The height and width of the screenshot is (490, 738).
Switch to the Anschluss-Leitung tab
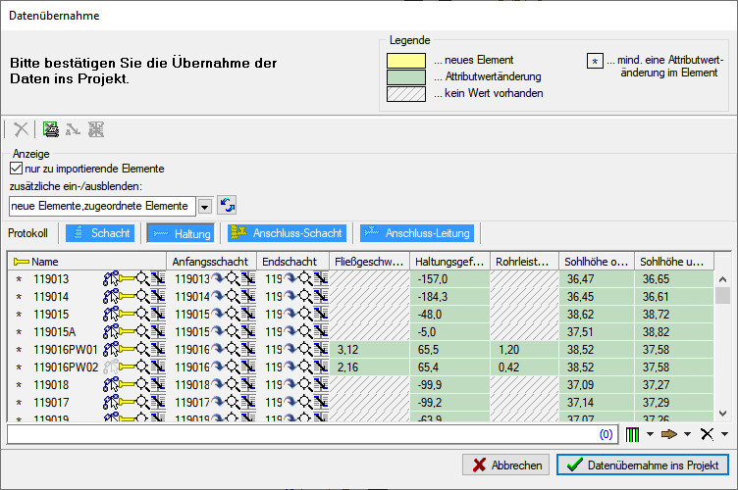tap(417, 233)
